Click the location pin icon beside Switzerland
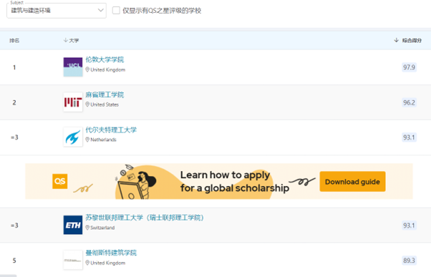Viewport: 431px width, 277px height. point(87,228)
